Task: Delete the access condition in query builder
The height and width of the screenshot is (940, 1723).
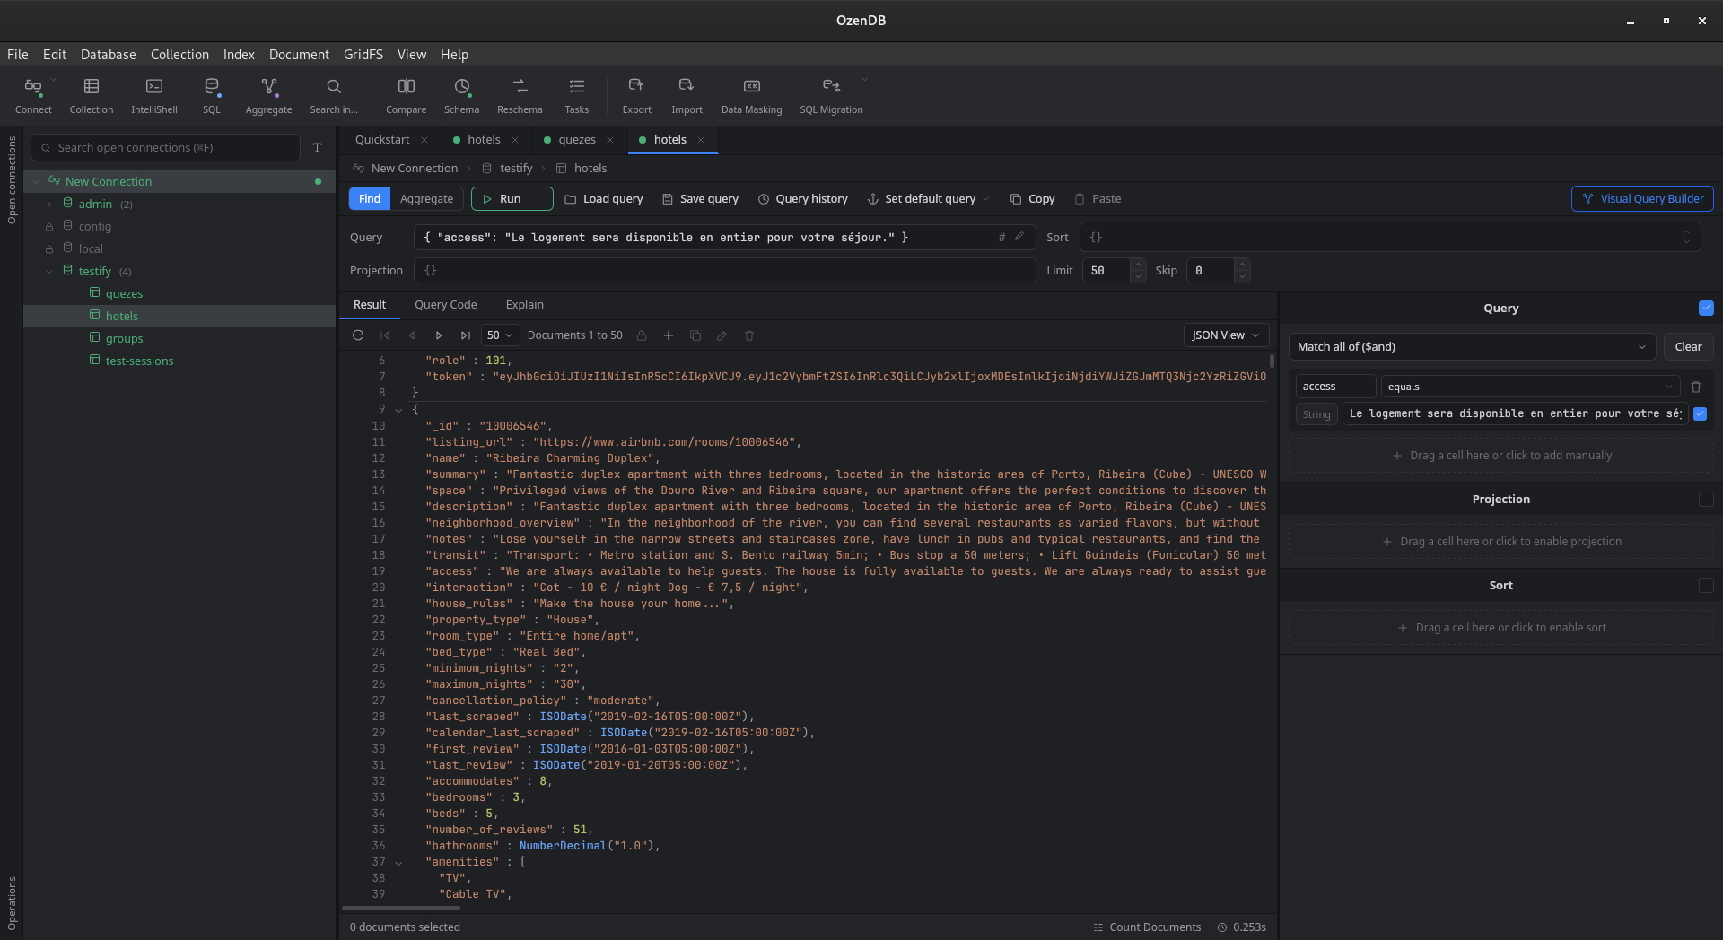Action: point(1696,387)
